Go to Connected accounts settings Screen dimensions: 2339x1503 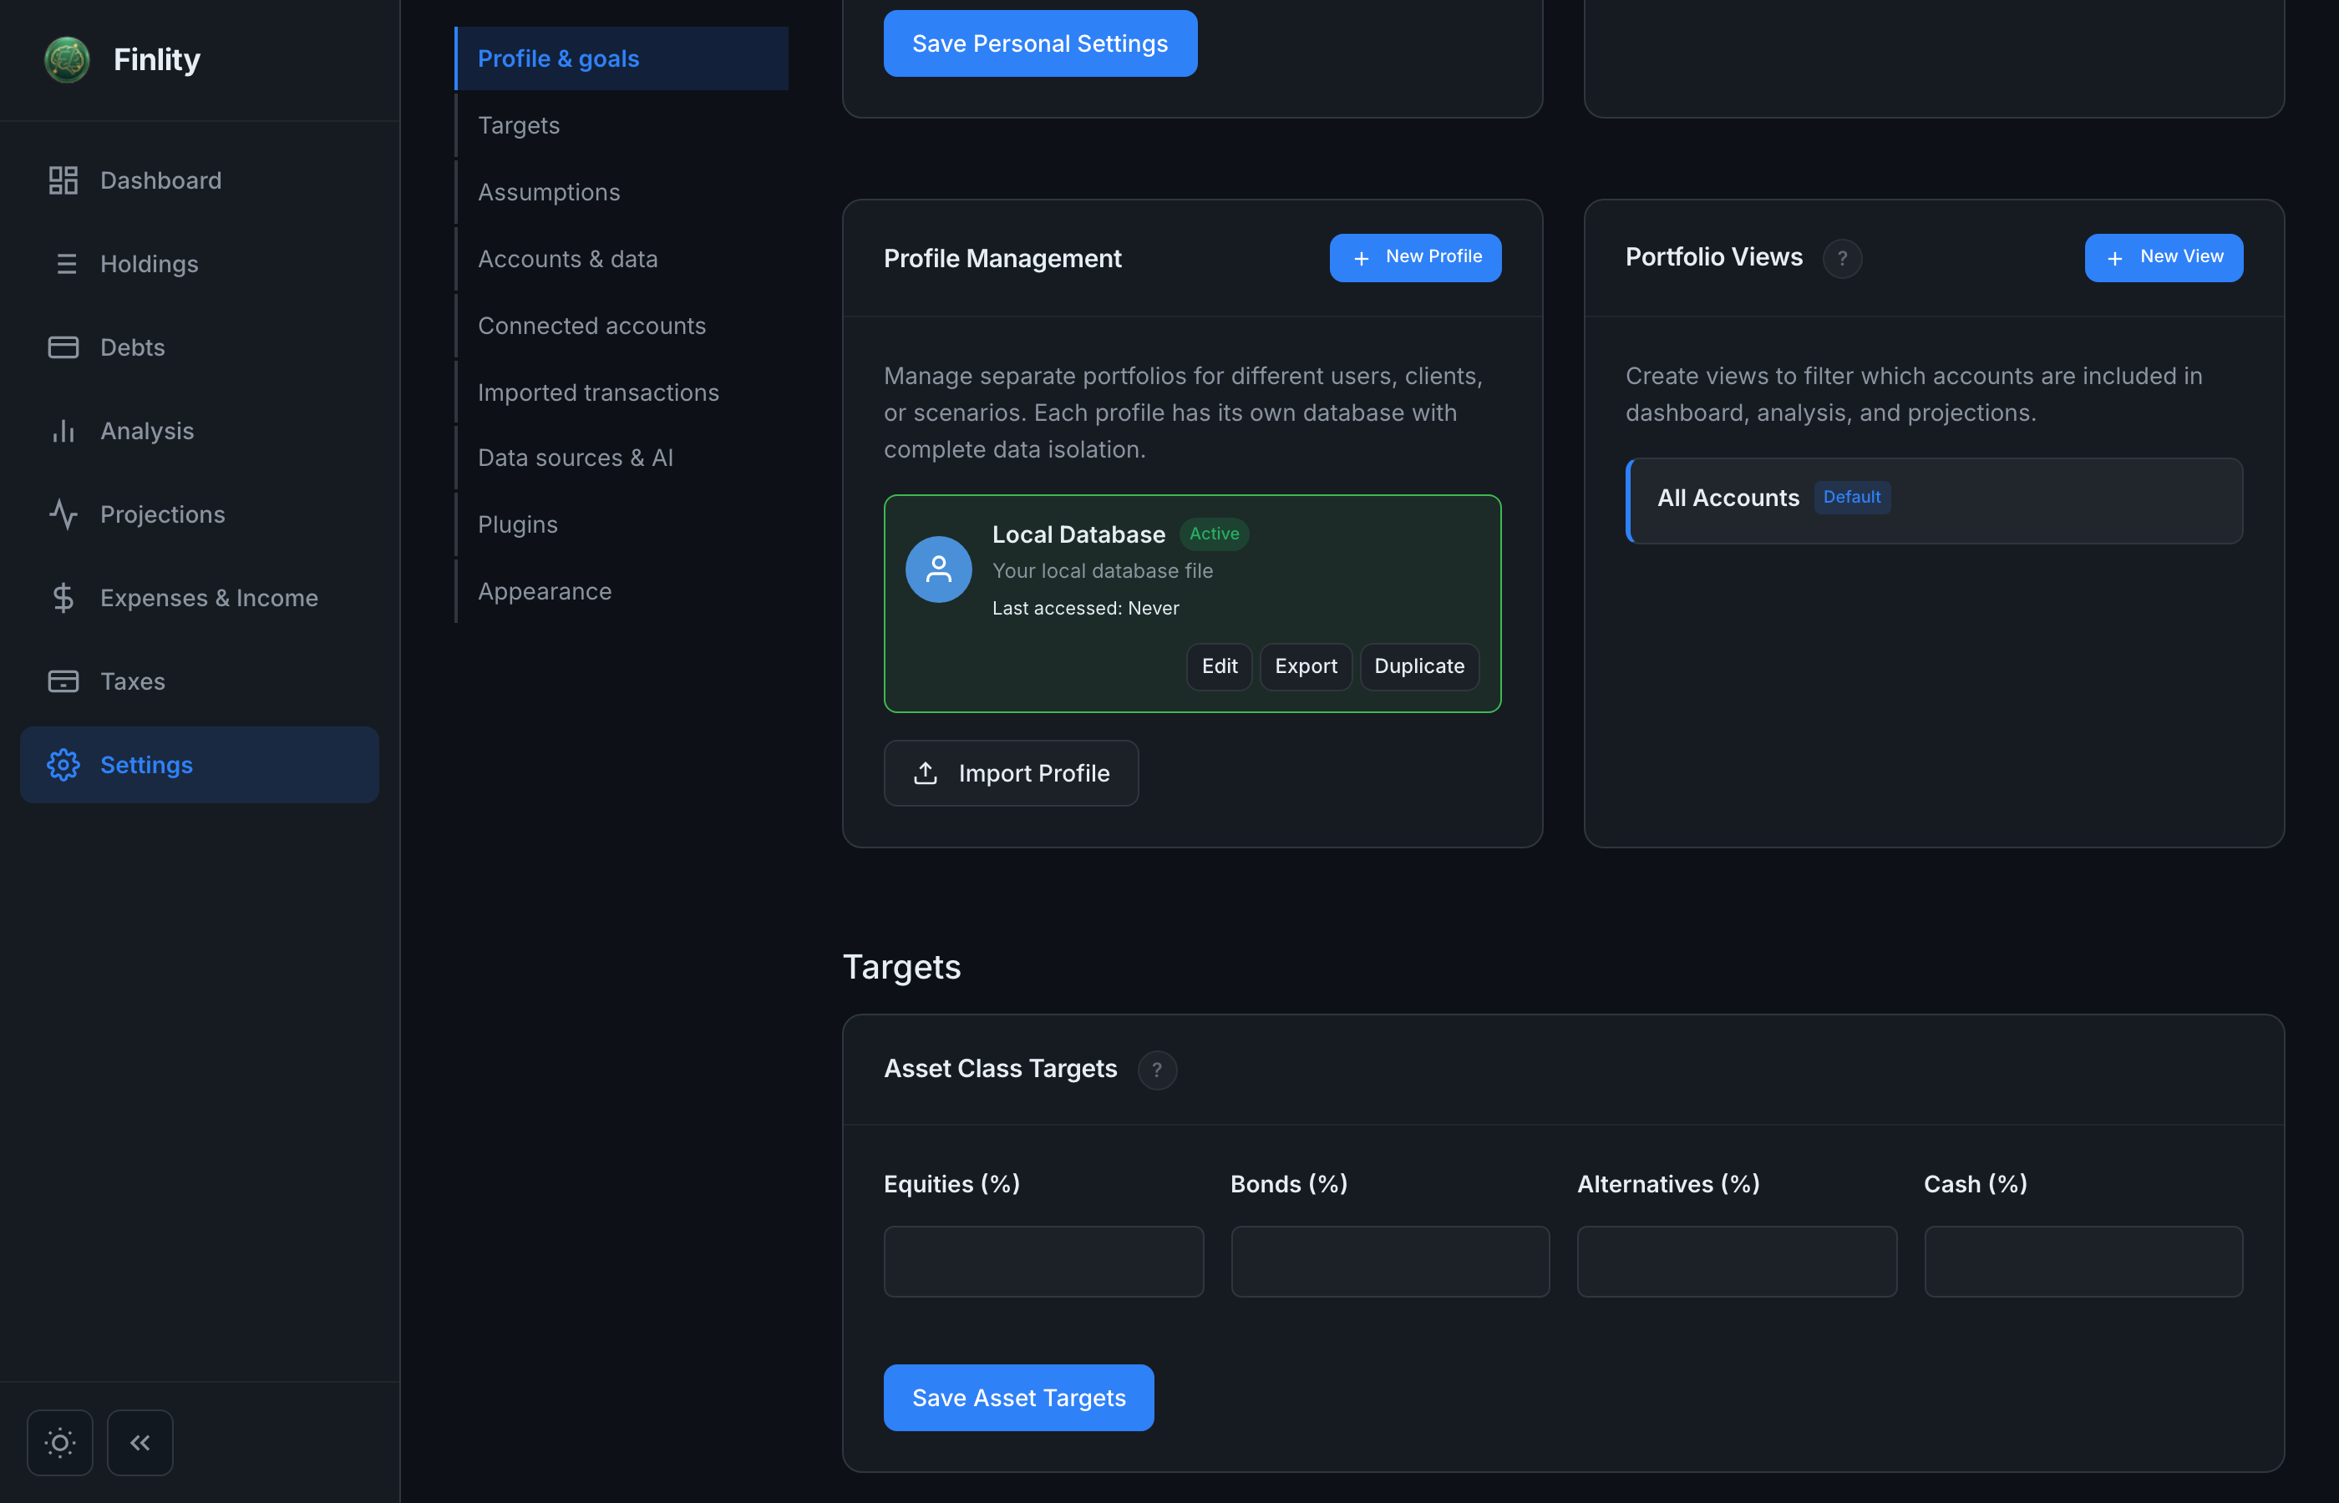tap(622, 326)
